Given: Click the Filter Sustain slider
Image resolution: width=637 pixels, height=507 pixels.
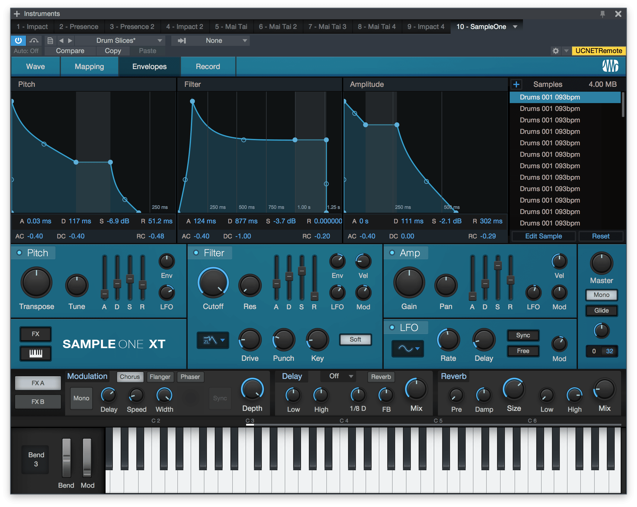Looking at the screenshot, I should pos(302,278).
